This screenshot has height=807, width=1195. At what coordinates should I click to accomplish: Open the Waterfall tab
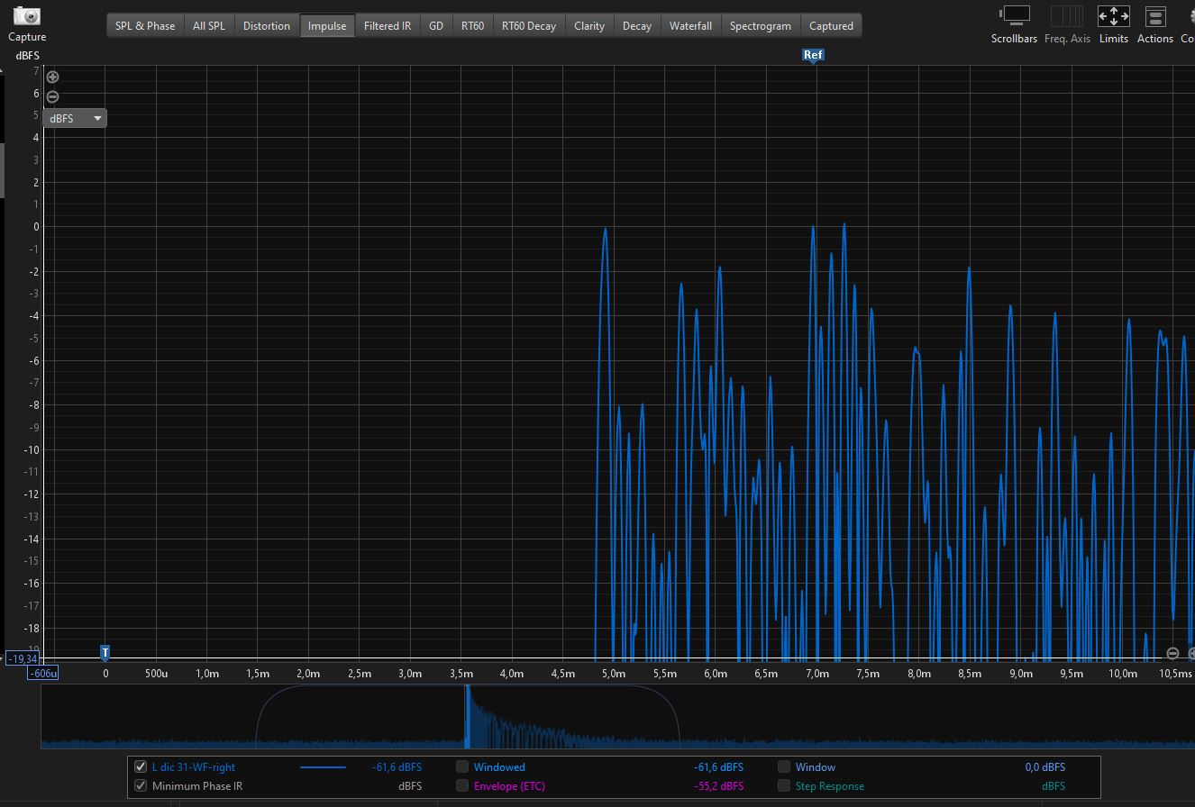(x=690, y=26)
